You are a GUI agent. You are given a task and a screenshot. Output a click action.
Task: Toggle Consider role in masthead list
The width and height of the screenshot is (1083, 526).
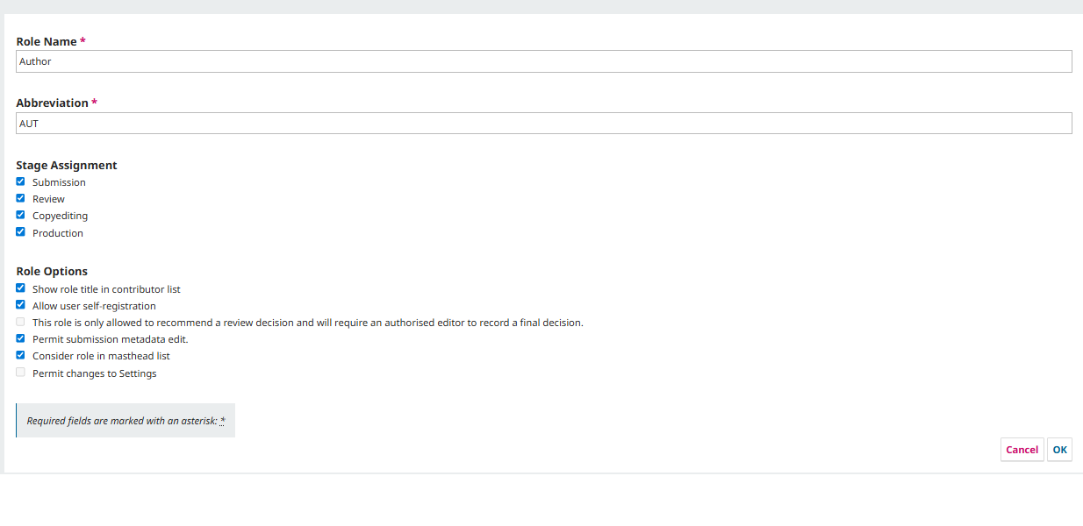tap(20, 355)
